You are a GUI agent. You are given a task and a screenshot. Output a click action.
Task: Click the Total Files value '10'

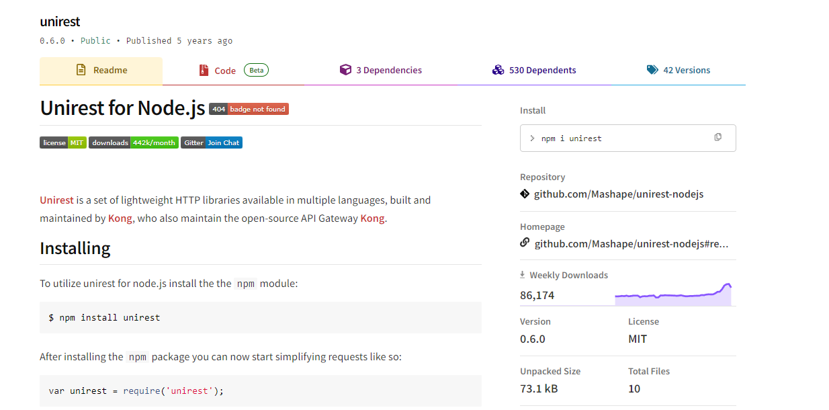click(634, 388)
